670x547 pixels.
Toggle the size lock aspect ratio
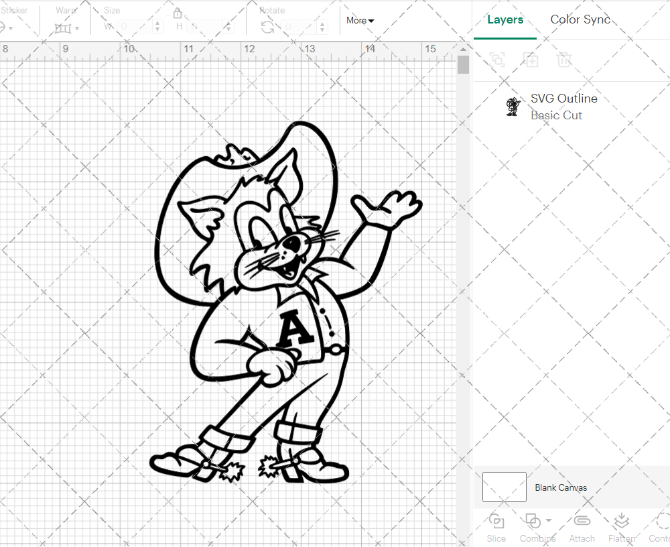(178, 13)
